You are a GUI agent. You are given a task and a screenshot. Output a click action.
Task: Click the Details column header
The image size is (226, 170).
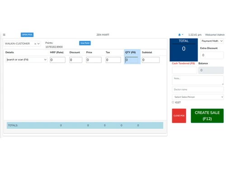pyautogui.click(x=9, y=52)
